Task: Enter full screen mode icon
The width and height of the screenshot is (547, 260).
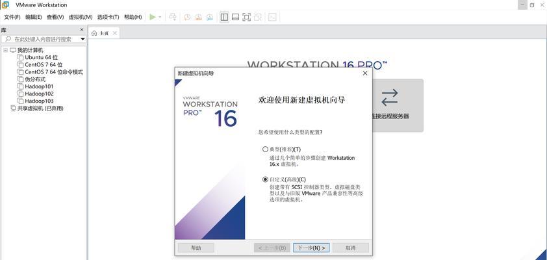Action: pos(247,17)
